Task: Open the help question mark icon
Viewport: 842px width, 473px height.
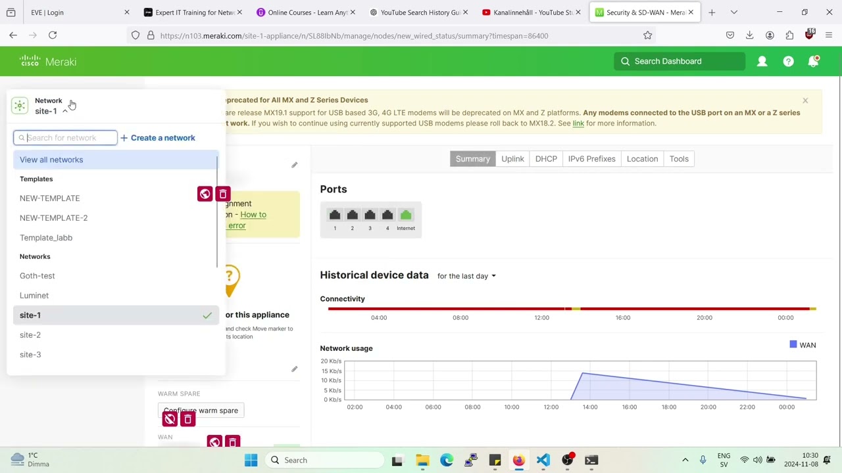Action: 788,61
